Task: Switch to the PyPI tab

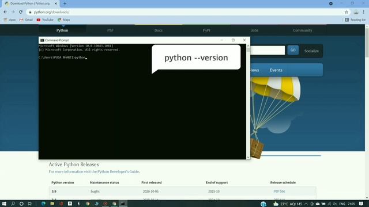Action: (206, 30)
